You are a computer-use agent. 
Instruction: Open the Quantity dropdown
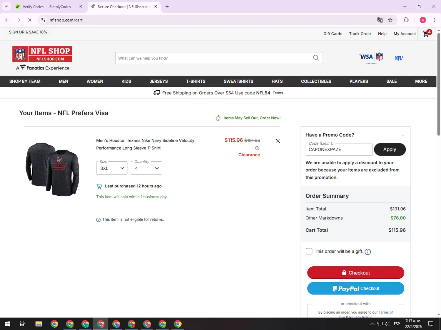click(x=146, y=168)
